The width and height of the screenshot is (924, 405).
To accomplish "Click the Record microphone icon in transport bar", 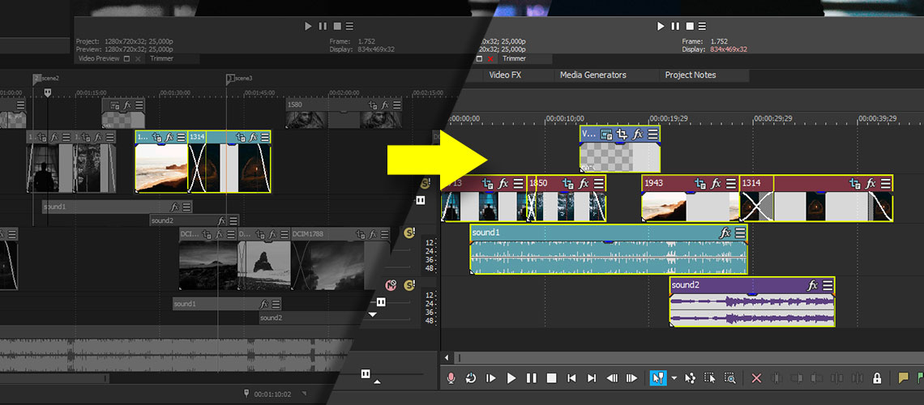I will [x=451, y=378].
